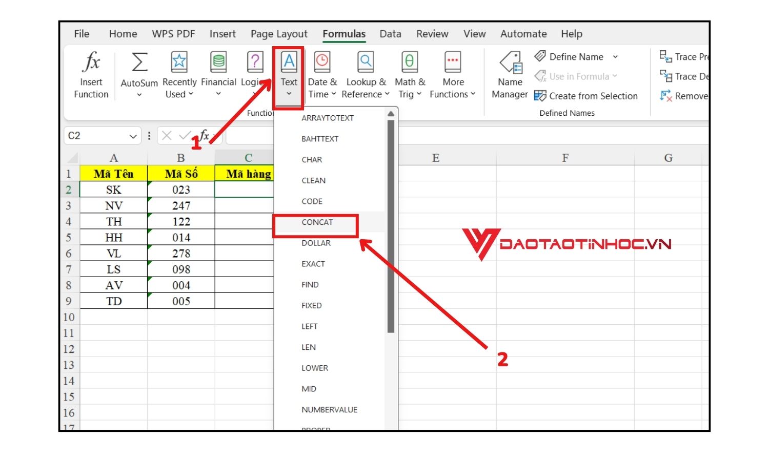Click the Trace Dependents icon
Viewport: 769px width, 461px height.
tap(665, 76)
